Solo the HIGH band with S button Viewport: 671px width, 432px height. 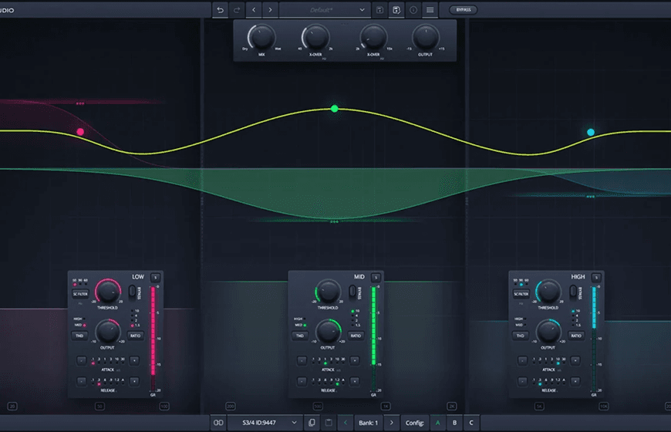click(x=598, y=277)
